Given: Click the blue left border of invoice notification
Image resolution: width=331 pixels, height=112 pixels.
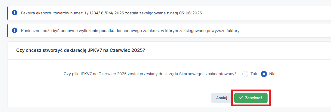Looking at the screenshot, I should [x=8, y=13].
